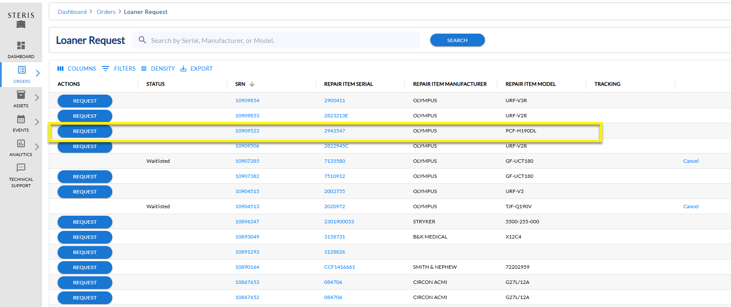Image resolution: width=731 pixels, height=307 pixels.
Task: Select the TJF-Q190V model cell
Action: (x=519, y=206)
